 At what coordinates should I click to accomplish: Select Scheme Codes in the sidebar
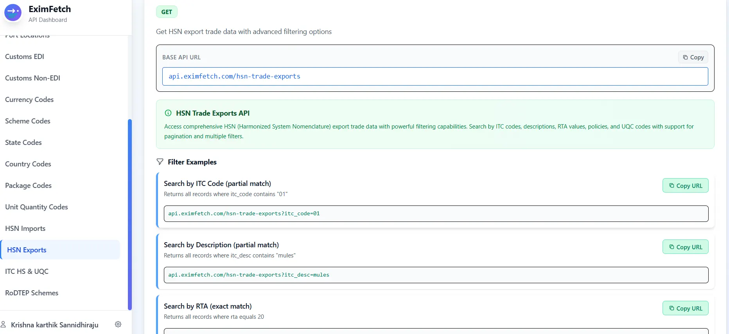click(x=28, y=121)
